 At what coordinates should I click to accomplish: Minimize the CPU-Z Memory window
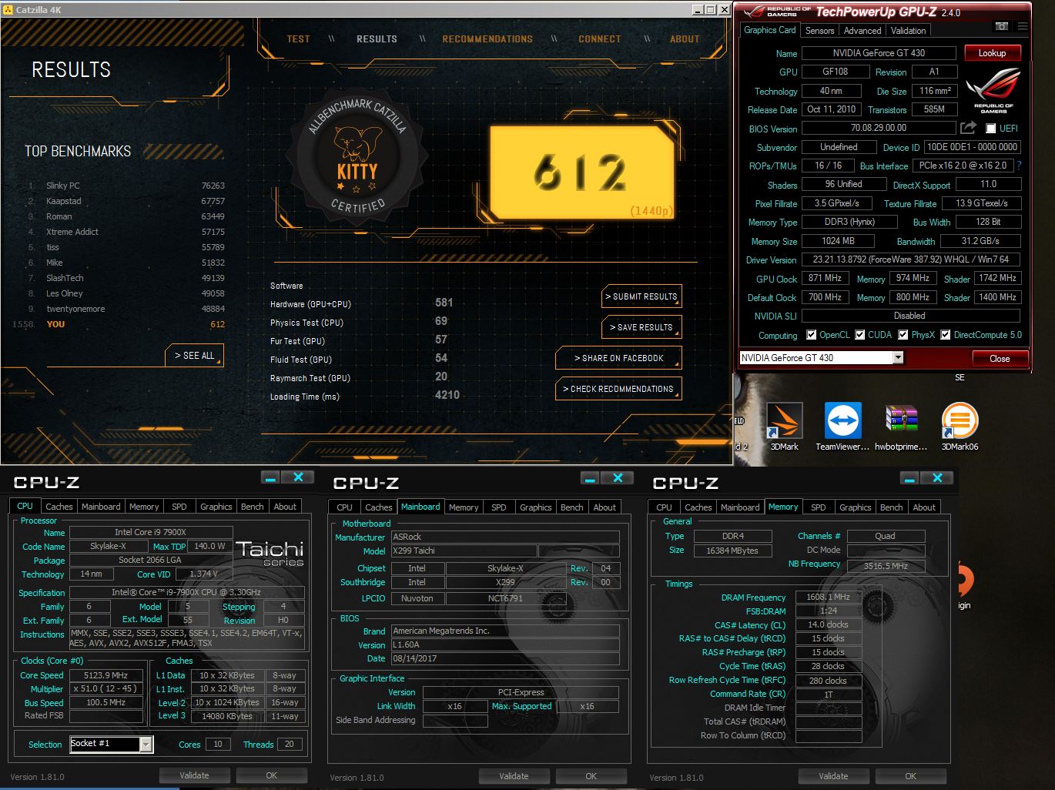tap(910, 478)
